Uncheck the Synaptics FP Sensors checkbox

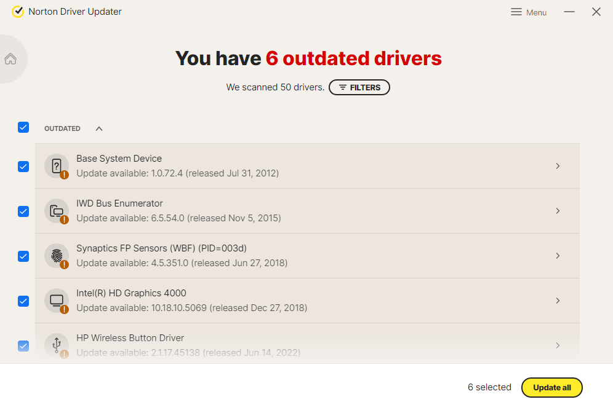(23, 256)
